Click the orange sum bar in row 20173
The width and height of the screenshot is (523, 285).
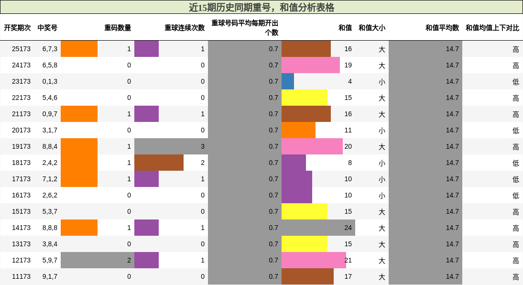[x=298, y=130]
